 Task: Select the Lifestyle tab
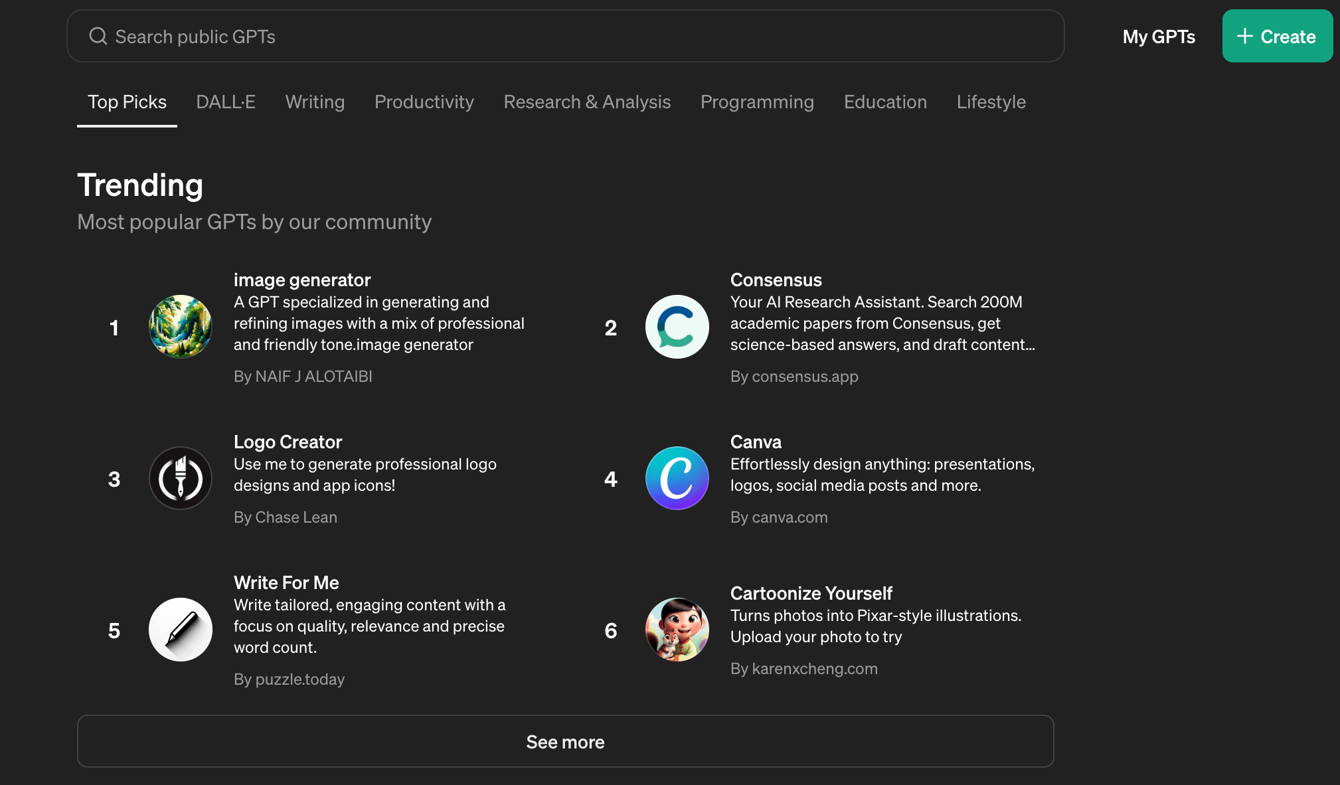tap(991, 102)
